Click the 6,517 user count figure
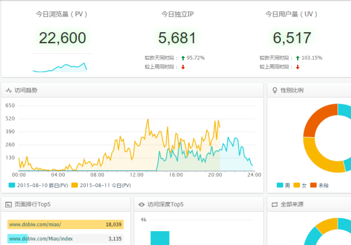 292,38
